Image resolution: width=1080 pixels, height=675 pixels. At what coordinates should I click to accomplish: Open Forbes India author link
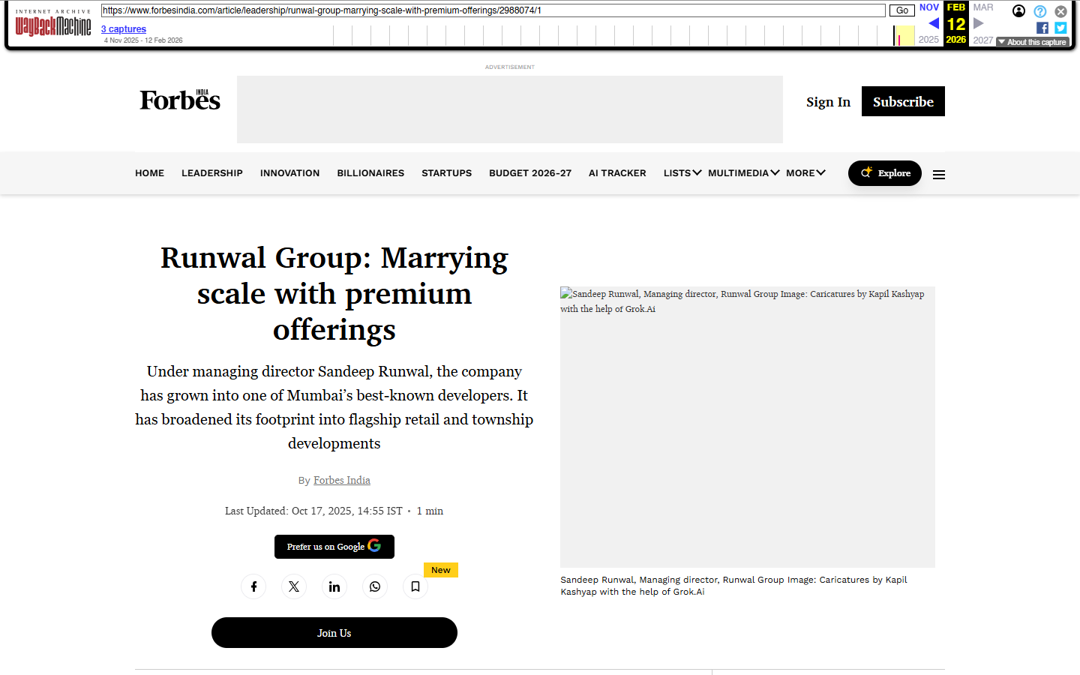(342, 480)
